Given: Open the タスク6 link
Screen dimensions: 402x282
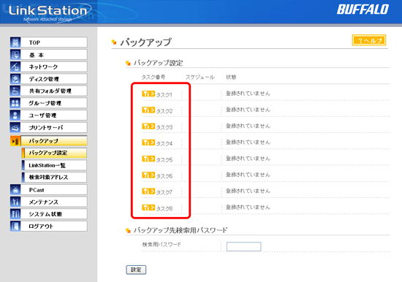Looking at the screenshot, I should (x=164, y=176).
